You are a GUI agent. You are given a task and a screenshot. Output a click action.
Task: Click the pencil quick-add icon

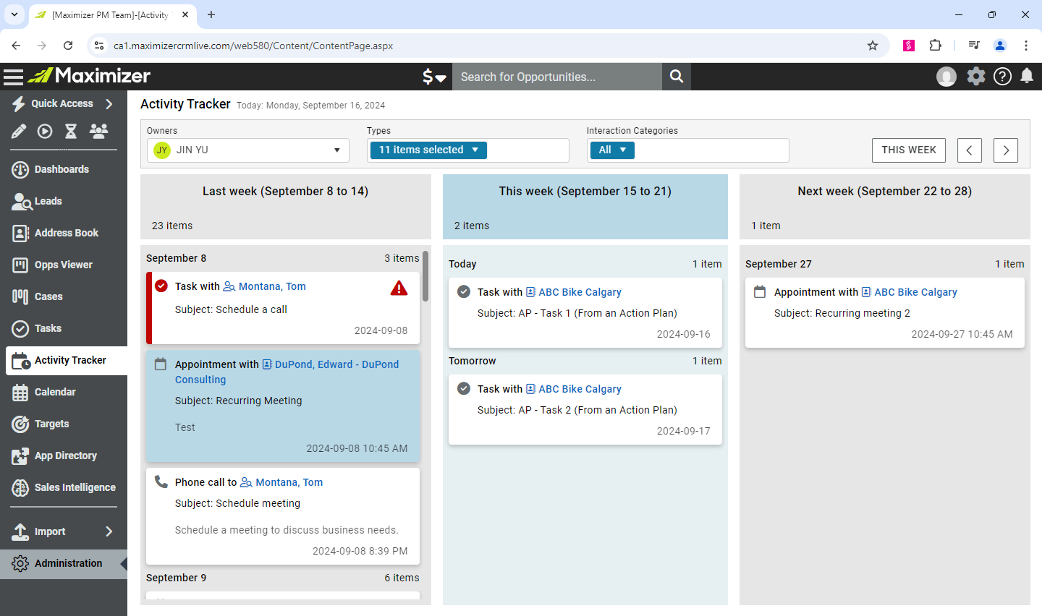[19, 131]
